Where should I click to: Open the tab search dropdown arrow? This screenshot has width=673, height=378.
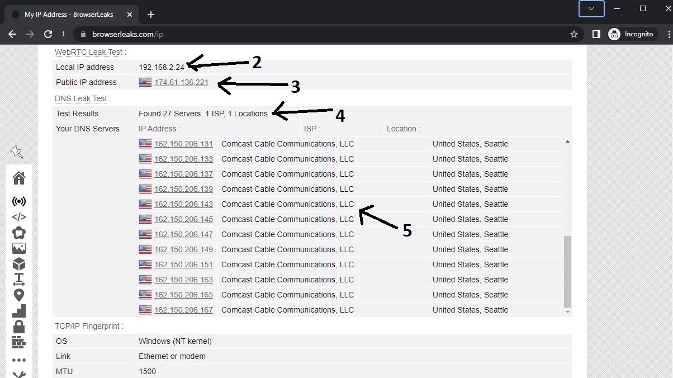pos(591,9)
